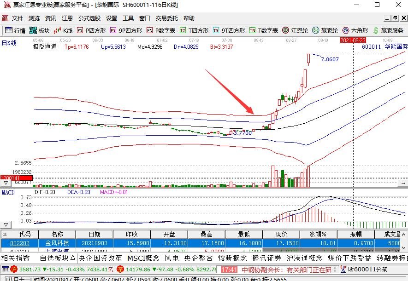Open the 江恩轮 Gann wheel tool
This screenshot has height=281, width=408.
pos(295,31)
